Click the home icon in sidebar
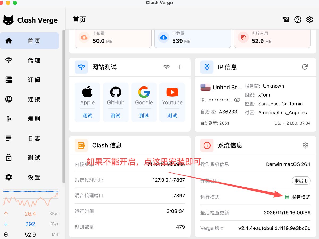 pos(9,41)
